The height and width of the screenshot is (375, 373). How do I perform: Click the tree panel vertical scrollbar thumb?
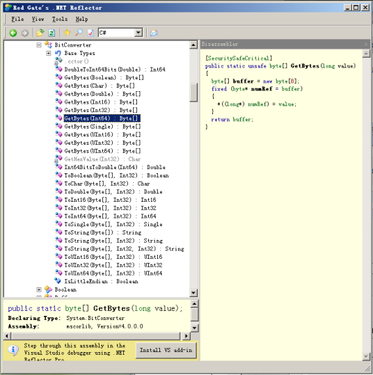(x=193, y=93)
